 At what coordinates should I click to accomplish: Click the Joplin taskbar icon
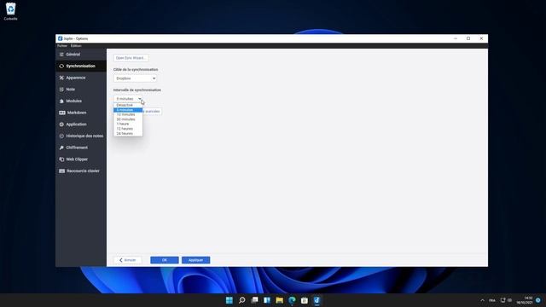317,300
